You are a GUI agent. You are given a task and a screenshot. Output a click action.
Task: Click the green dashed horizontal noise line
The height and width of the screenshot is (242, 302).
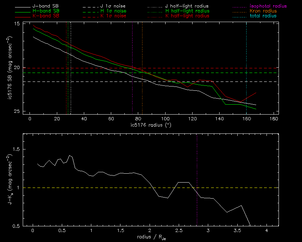point(213,73)
